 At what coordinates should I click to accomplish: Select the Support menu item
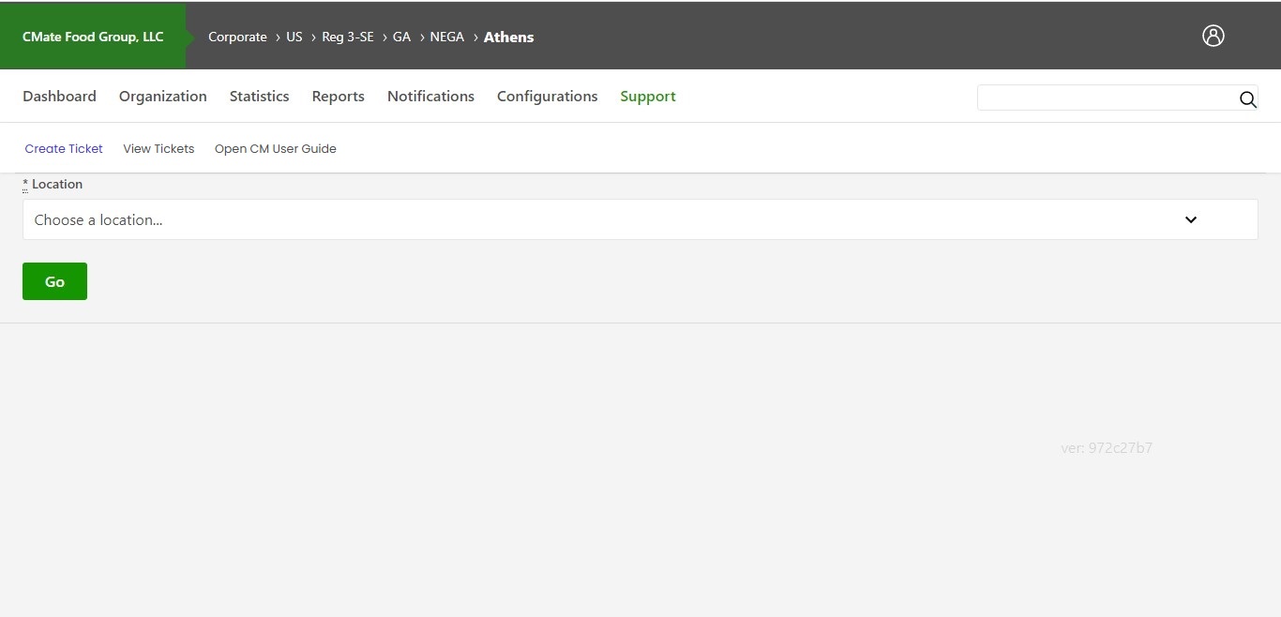[x=647, y=96]
